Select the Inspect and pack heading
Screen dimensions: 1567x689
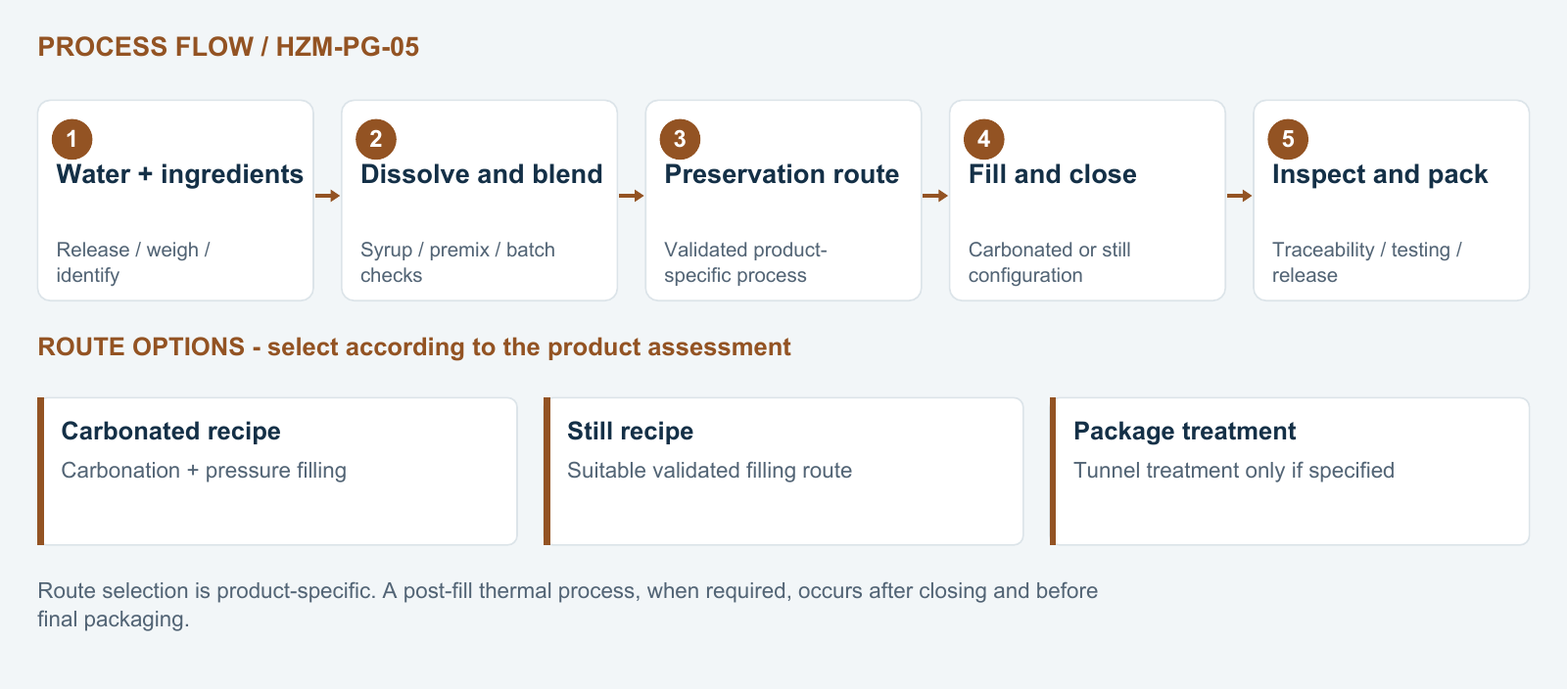(x=1380, y=174)
